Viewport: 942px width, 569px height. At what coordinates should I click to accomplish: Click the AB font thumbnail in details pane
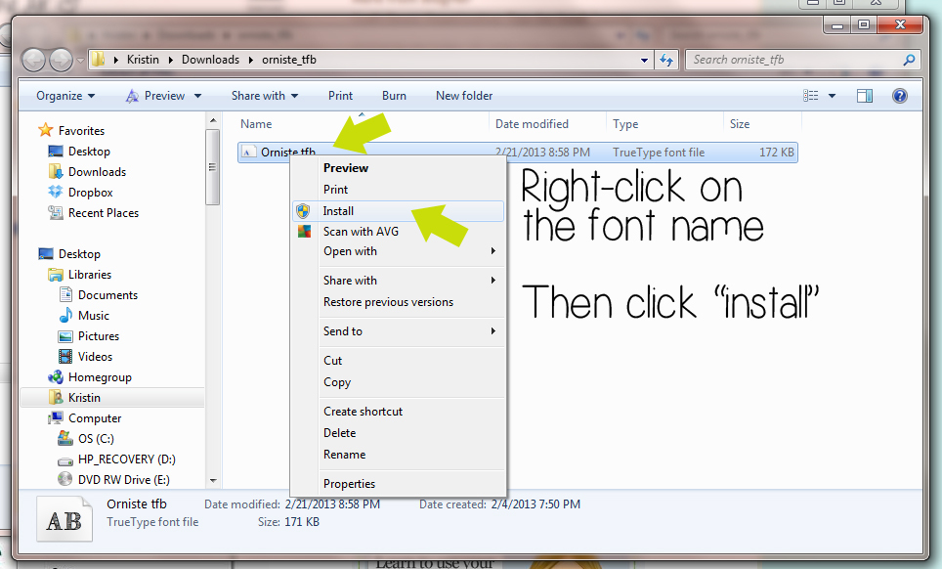[64, 518]
